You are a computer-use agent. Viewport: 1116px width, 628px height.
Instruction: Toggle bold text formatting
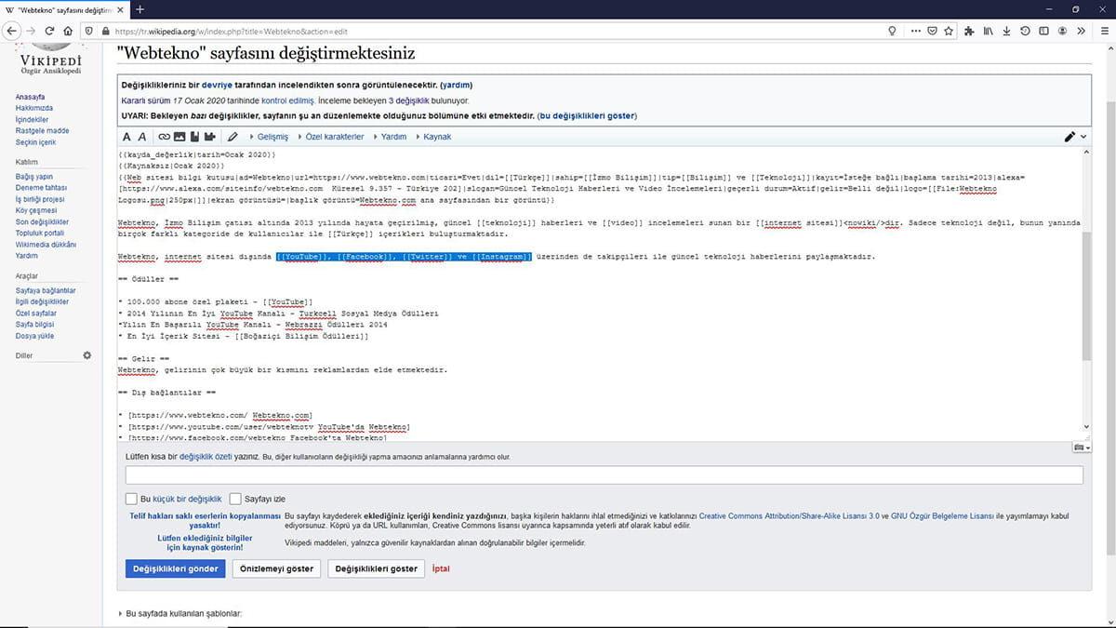tap(126, 137)
